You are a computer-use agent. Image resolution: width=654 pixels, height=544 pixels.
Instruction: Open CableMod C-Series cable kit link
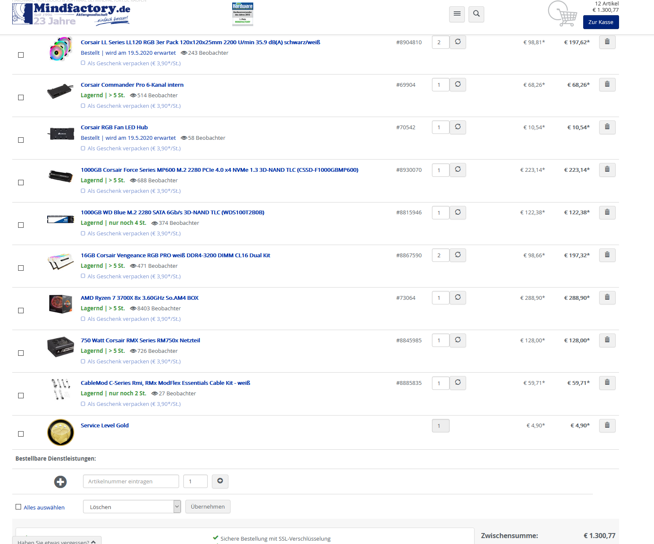point(166,383)
